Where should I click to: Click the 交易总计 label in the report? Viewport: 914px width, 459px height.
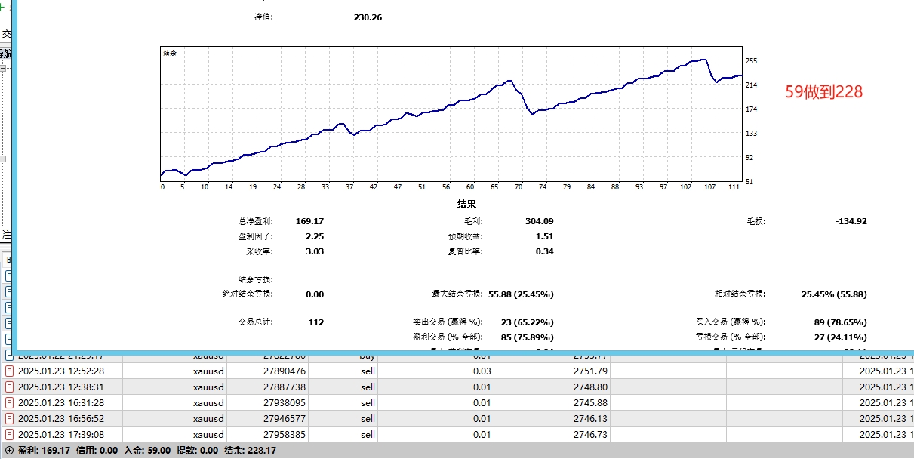(x=255, y=322)
